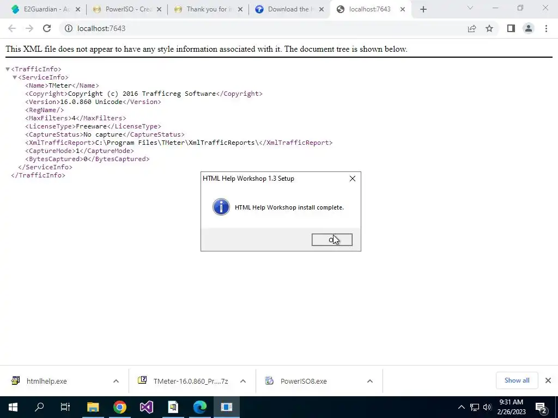The width and height of the screenshot is (558, 418).
Task: Open the taskbar app next to Visual Studio
Action: [173, 407]
